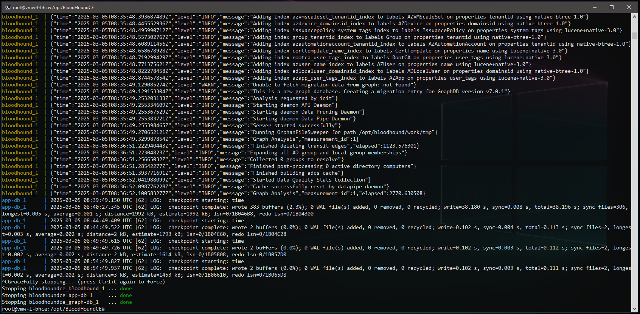The image size is (640, 314).
Task: Click checkpoint starting line at 08:49:49.615
Action: 123,241
